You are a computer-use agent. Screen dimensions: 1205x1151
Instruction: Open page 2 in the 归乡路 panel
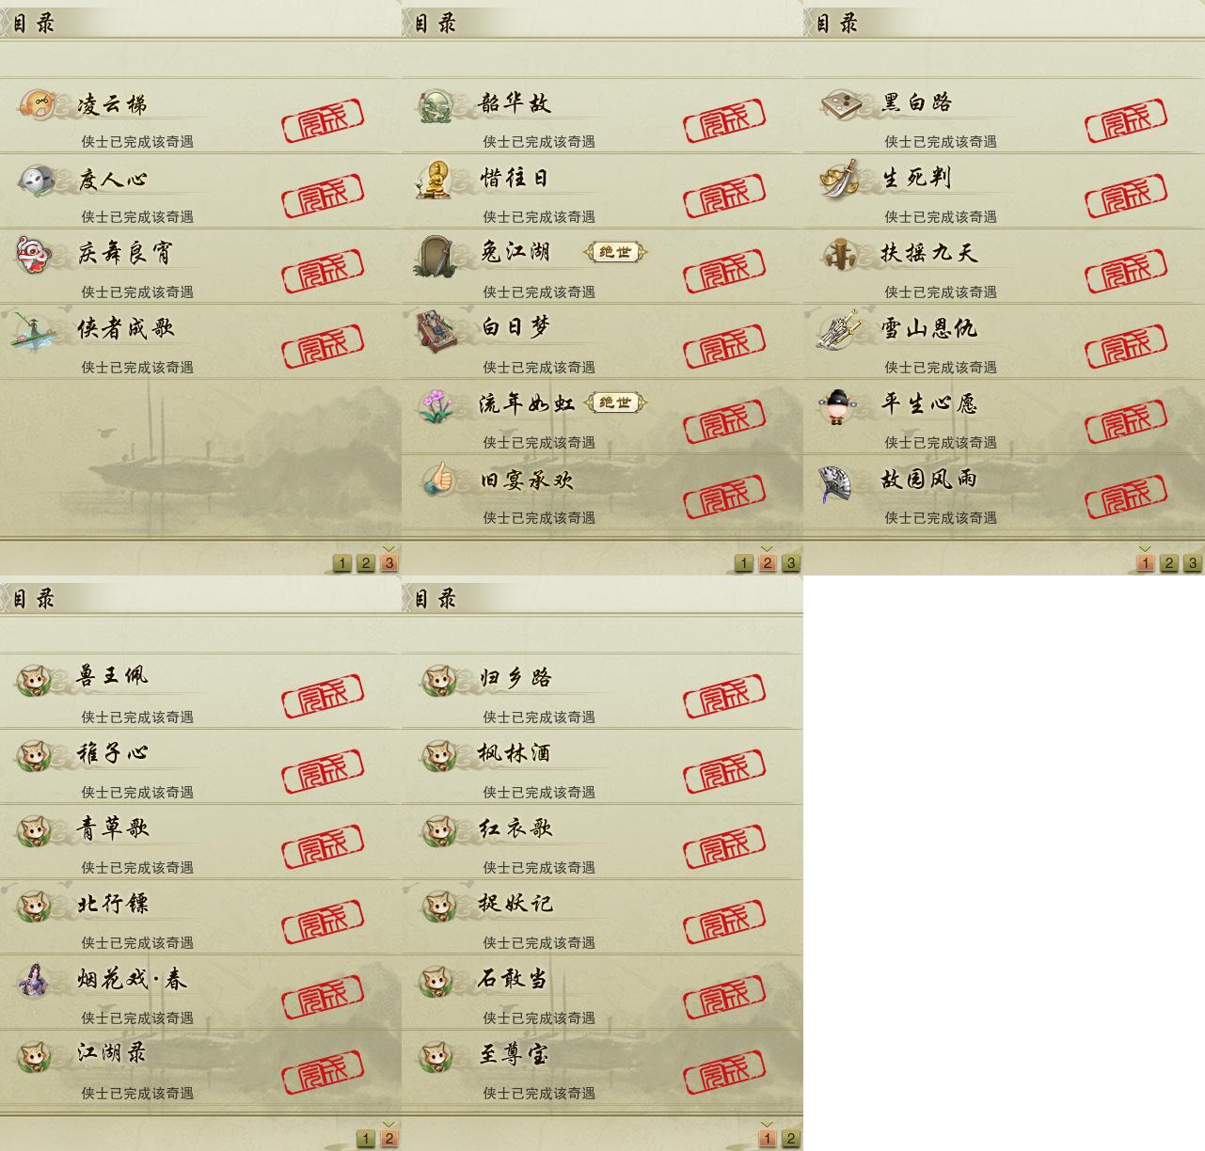coord(790,1139)
